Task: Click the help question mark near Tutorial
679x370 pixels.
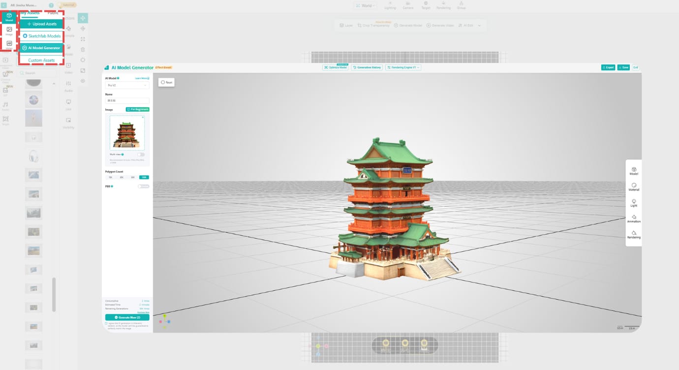Action: click(51, 5)
